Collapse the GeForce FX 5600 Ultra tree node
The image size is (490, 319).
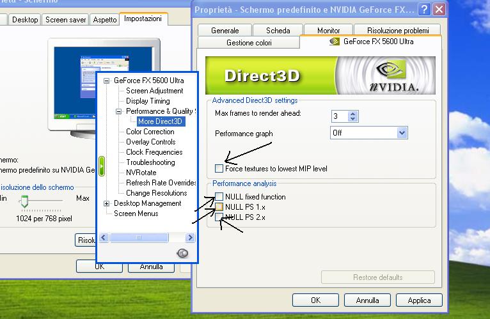click(107, 81)
